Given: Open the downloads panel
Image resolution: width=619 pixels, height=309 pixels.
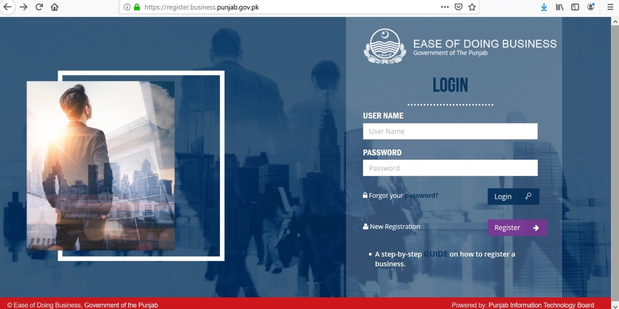Looking at the screenshot, I should [544, 7].
